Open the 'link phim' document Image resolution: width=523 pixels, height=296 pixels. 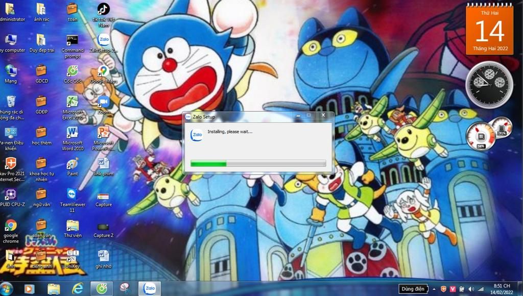(x=103, y=167)
